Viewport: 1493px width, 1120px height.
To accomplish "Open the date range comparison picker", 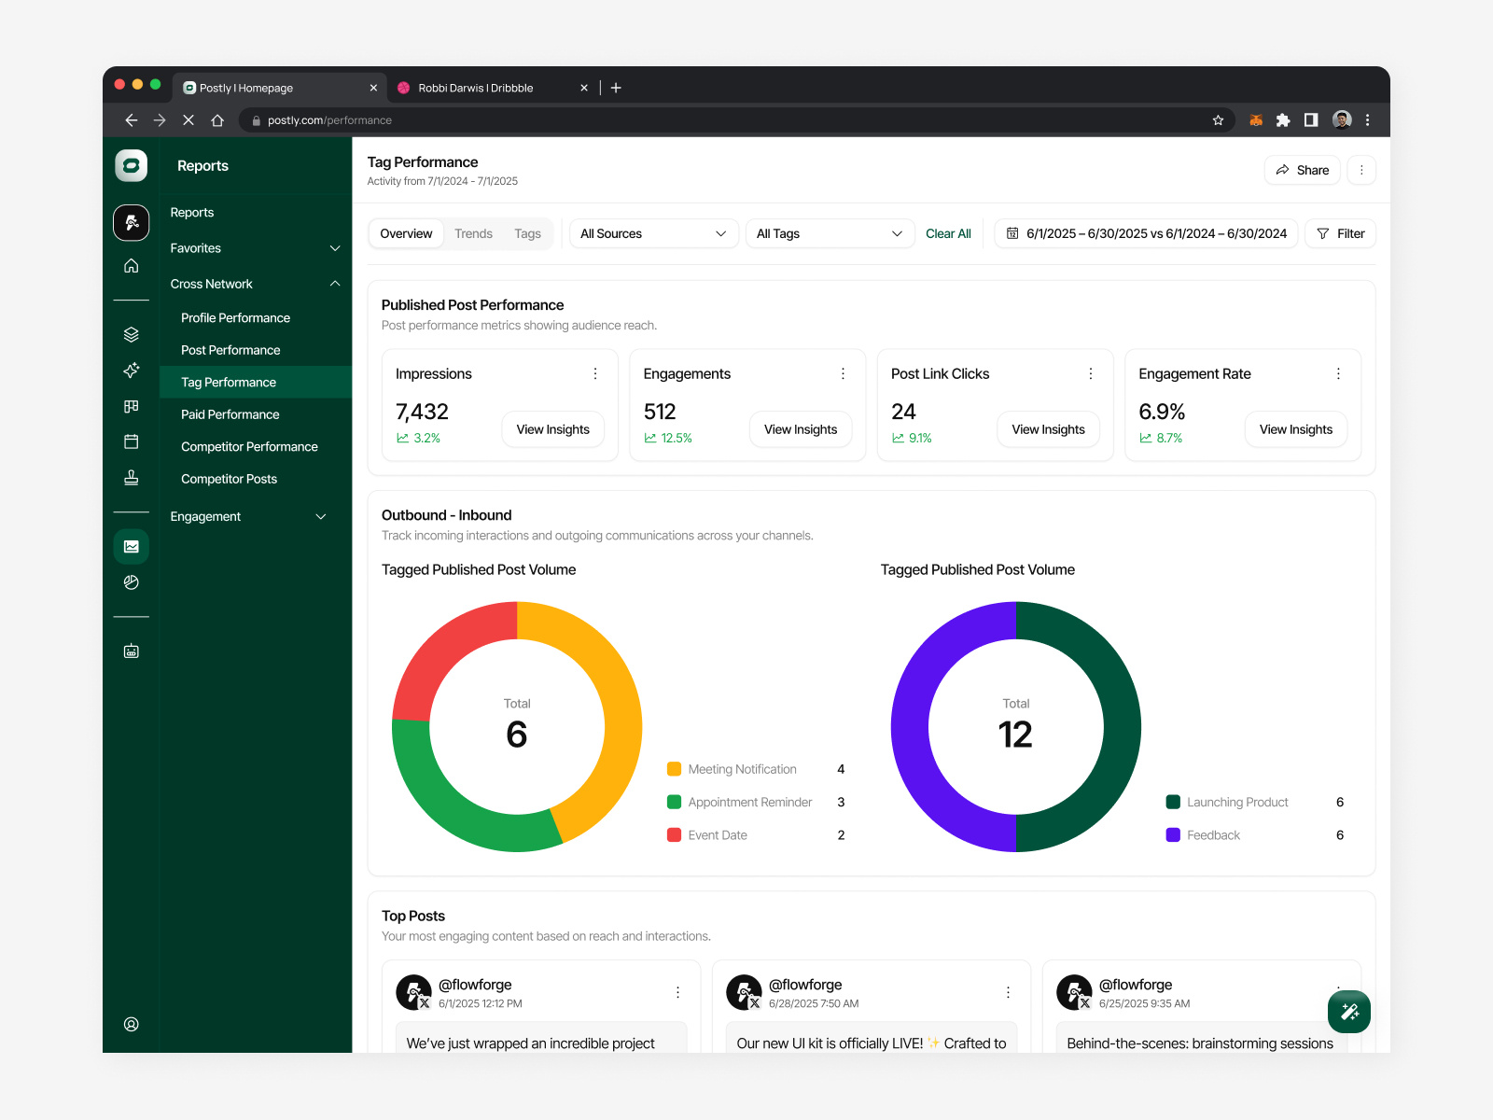I will pos(1147,233).
